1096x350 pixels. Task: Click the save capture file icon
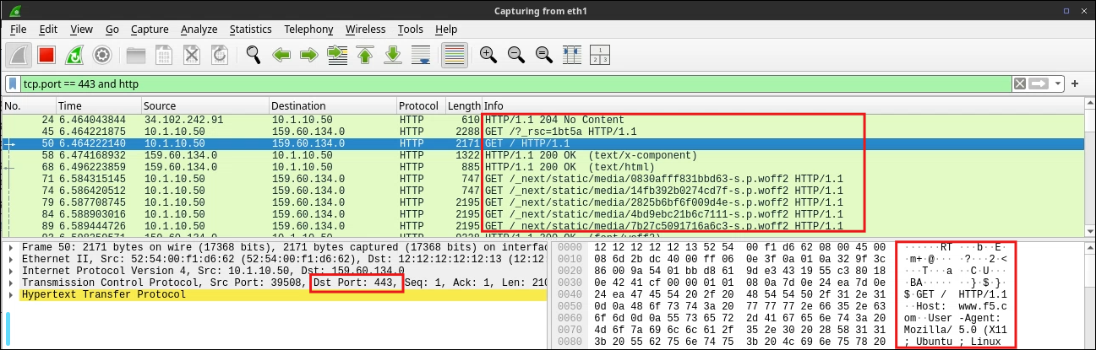164,55
